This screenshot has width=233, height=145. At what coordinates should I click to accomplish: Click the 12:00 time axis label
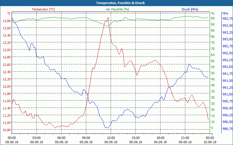[x=111, y=138]
